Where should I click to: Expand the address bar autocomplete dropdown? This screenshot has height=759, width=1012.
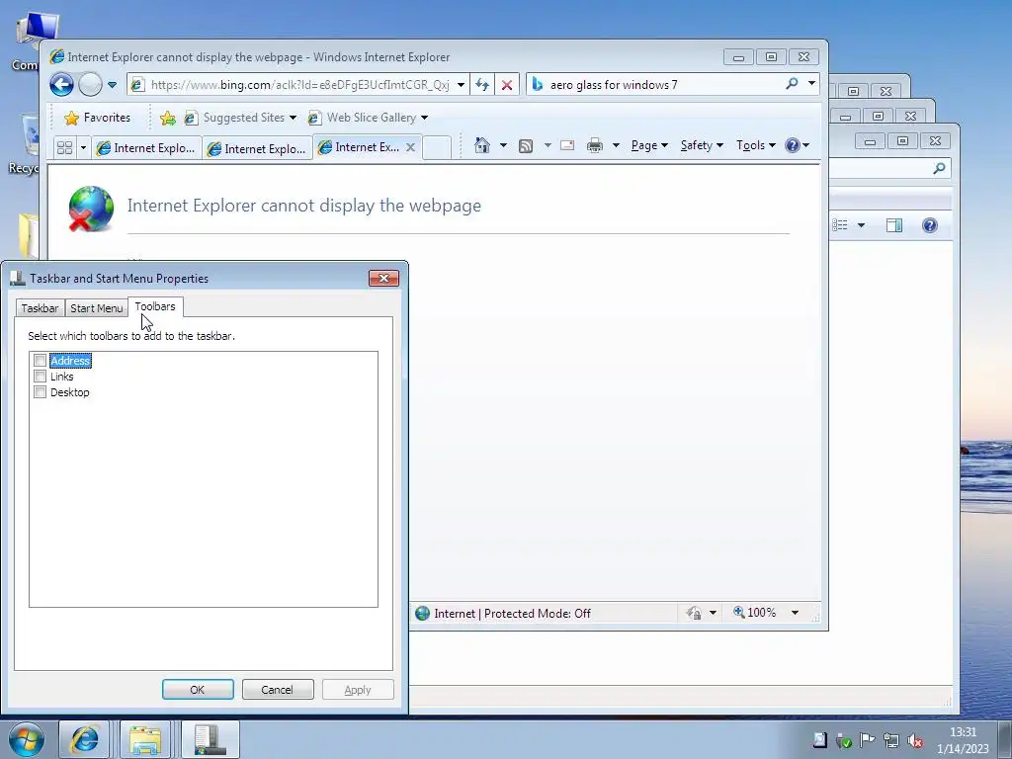tap(461, 85)
